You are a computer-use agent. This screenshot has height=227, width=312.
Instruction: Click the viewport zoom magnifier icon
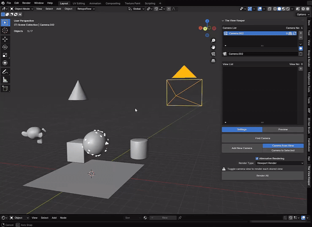[x=213, y=40]
